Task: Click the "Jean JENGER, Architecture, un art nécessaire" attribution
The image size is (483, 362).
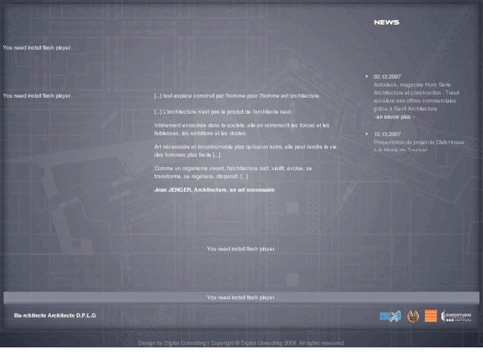Action: pos(215,190)
